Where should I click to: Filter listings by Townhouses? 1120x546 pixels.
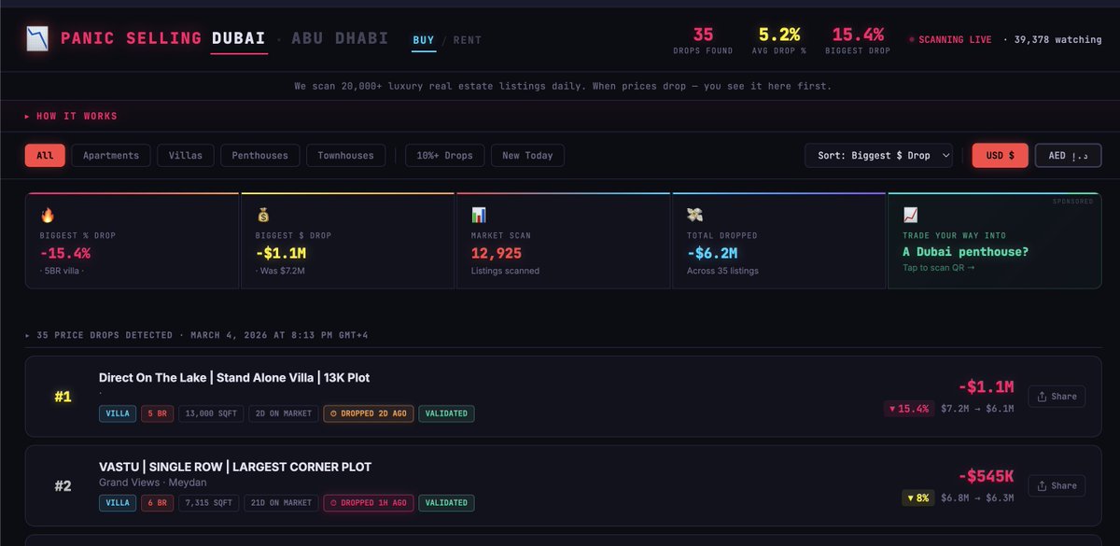(x=346, y=156)
